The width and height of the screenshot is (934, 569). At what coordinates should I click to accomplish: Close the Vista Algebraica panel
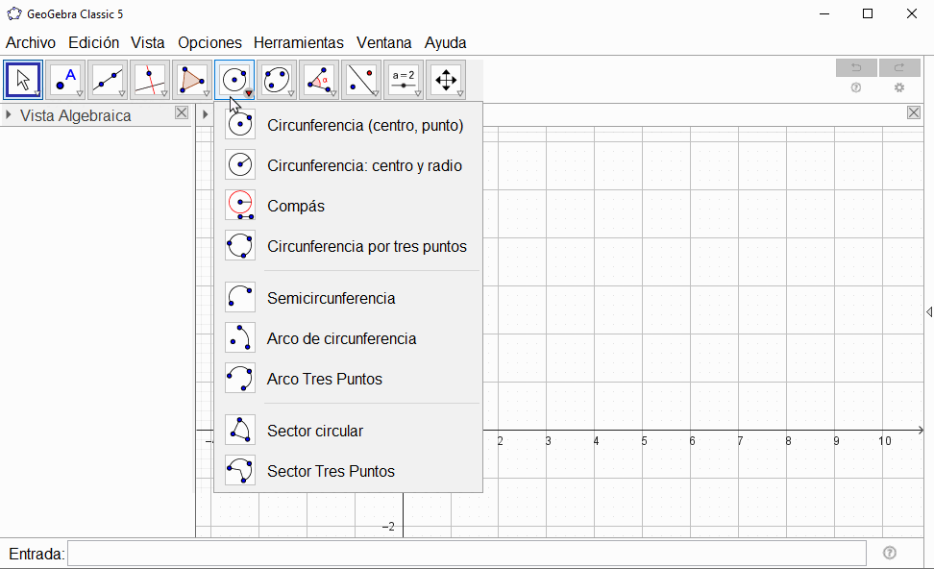pyautogui.click(x=182, y=113)
